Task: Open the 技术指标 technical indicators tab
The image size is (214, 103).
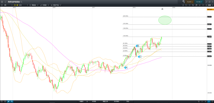Action: click(x=116, y=102)
